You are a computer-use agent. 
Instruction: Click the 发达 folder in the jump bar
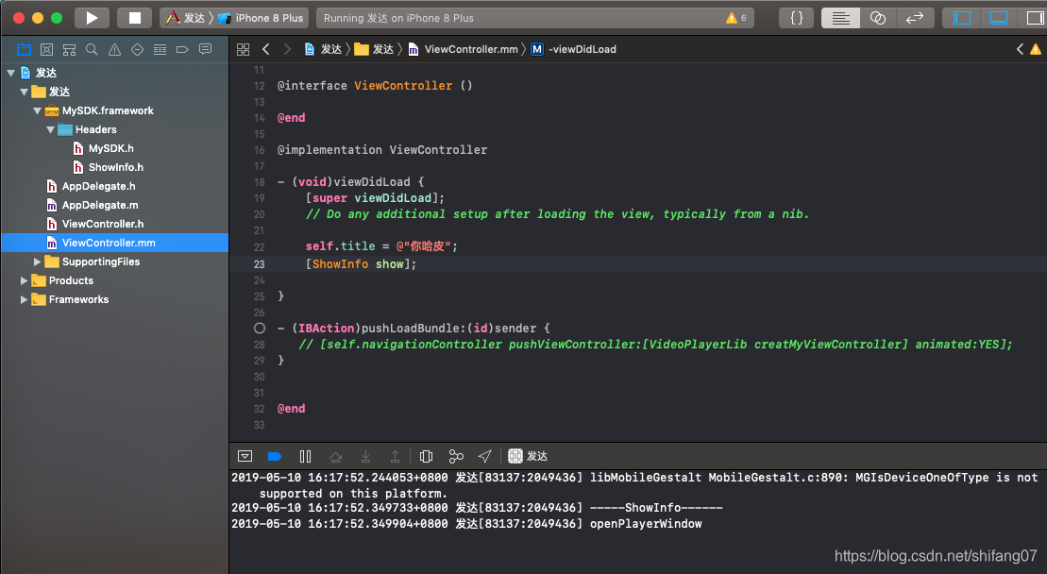click(x=374, y=49)
